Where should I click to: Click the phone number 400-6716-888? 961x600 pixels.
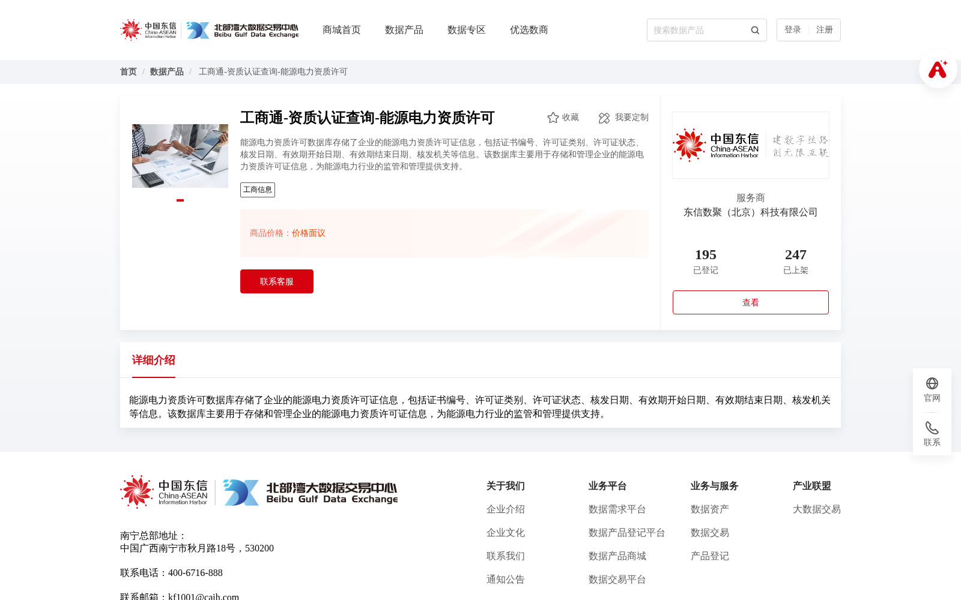click(195, 573)
